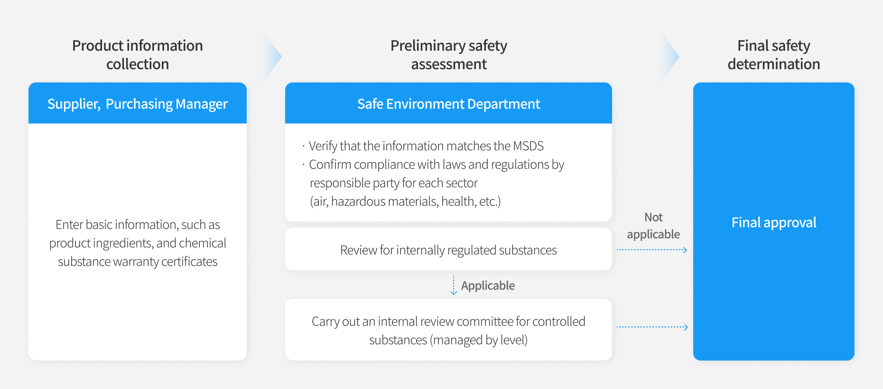883x389 pixels.
Task: Select the Safe Environment Department header
Action: [x=448, y=103]
